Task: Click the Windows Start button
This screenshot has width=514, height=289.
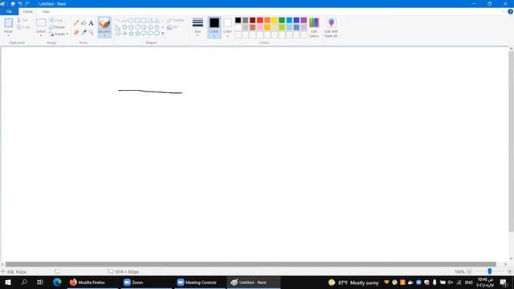Action: [8, 282]
